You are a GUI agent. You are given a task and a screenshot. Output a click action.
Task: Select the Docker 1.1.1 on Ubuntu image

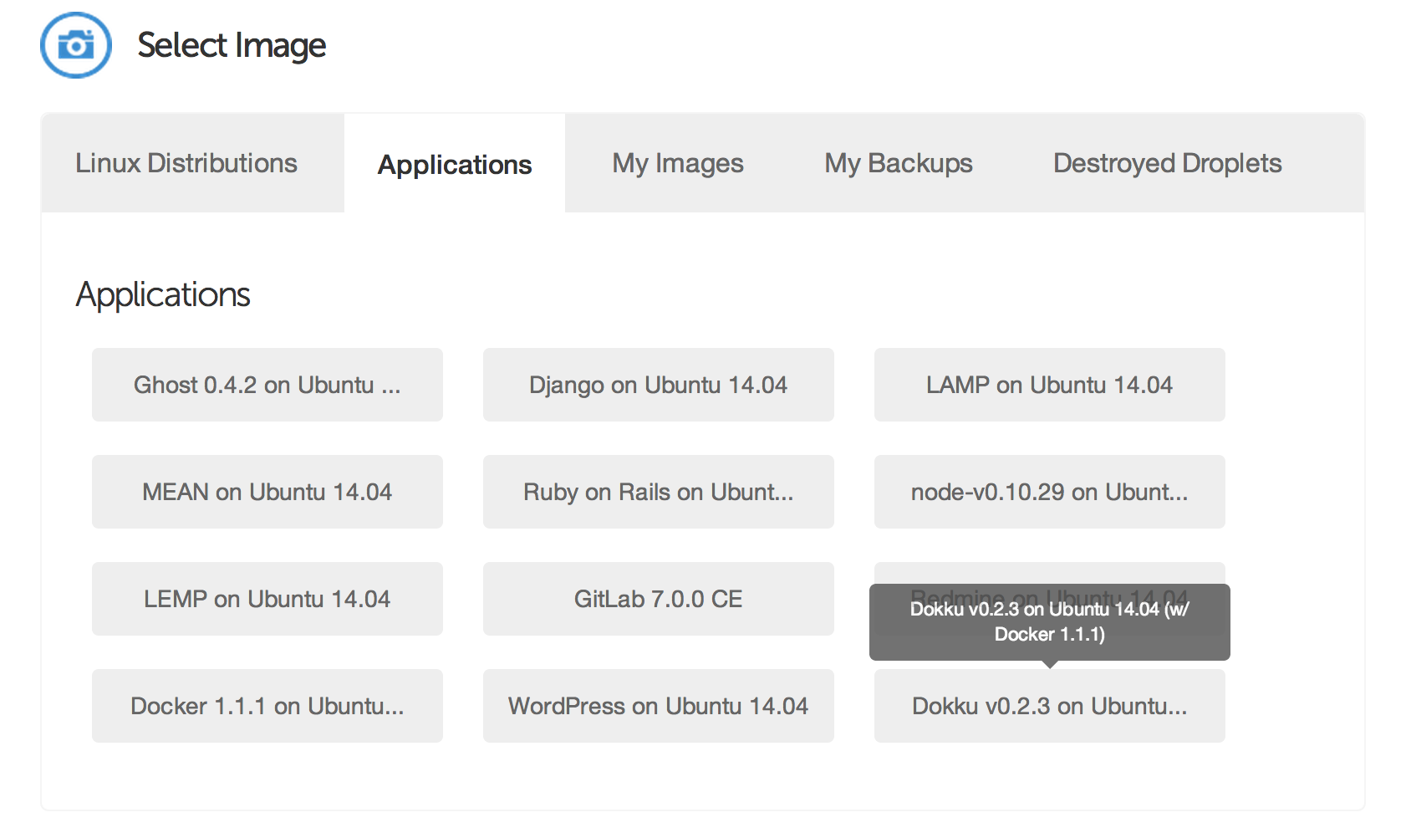coord(267,706)
